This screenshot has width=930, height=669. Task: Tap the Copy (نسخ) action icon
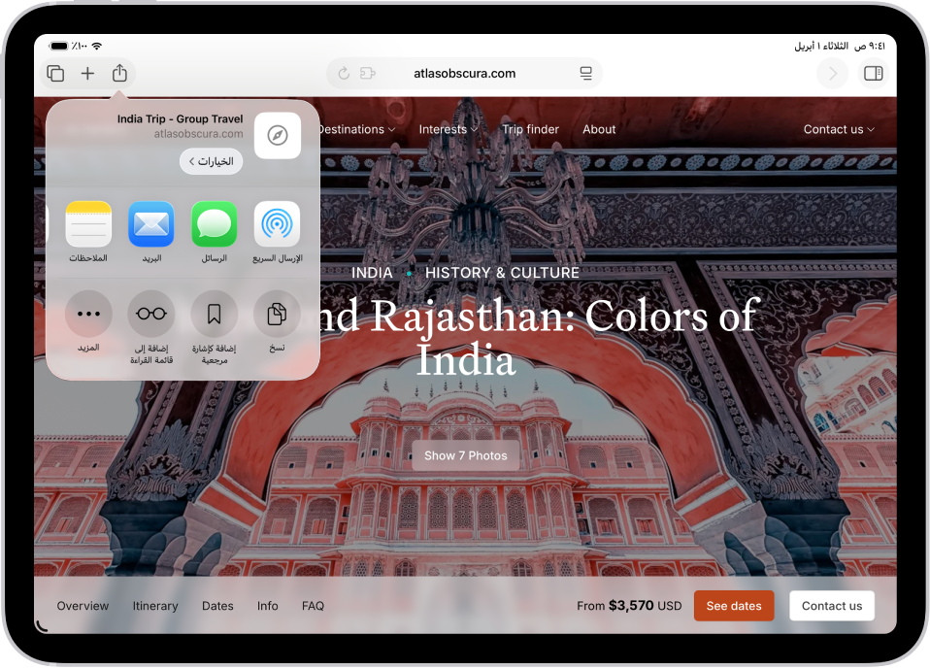[277, 314]
